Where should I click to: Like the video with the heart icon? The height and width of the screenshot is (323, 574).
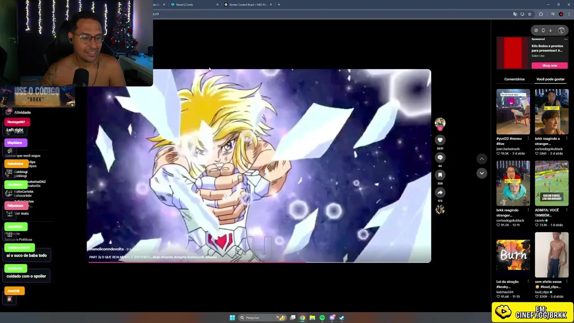point(440,140)
